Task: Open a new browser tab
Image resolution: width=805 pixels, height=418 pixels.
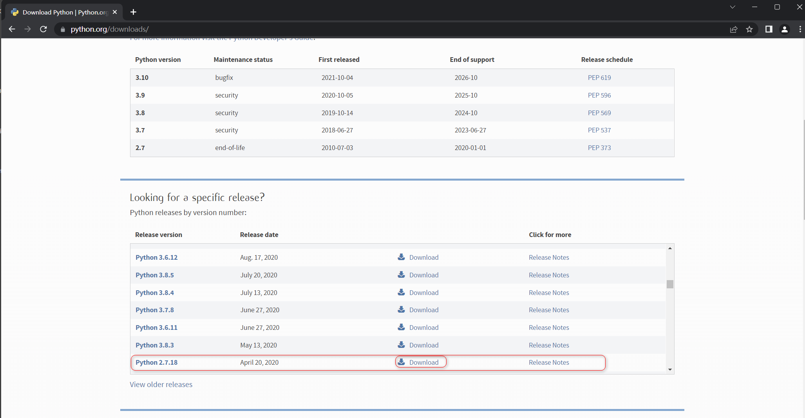Action: point(133,12)
